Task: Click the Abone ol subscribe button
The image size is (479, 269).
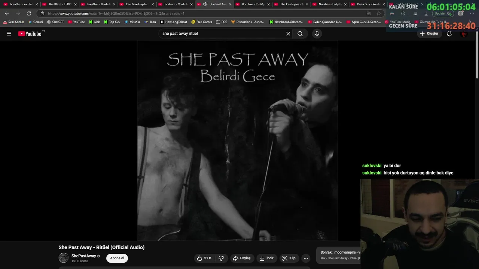Action: 117,258
